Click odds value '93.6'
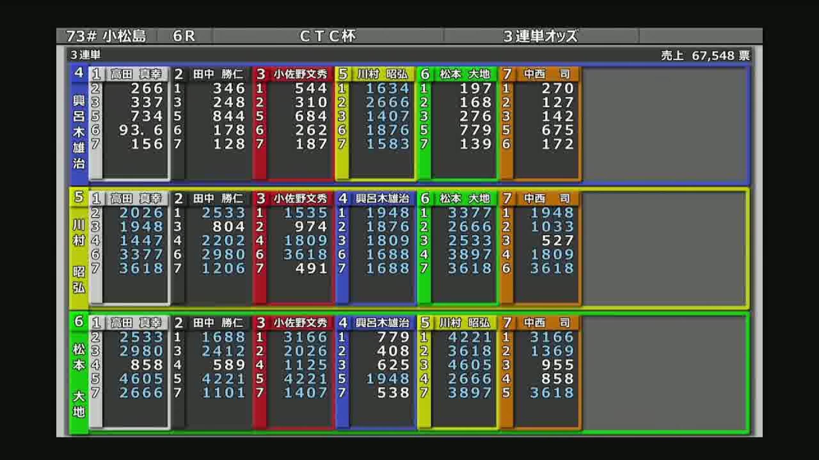Viewport: 819px width, 460px height. (x=141, y=130)
